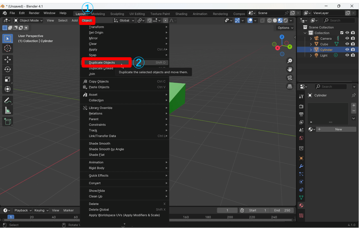Hide Cylinder in viewport via eye icon

347,50
